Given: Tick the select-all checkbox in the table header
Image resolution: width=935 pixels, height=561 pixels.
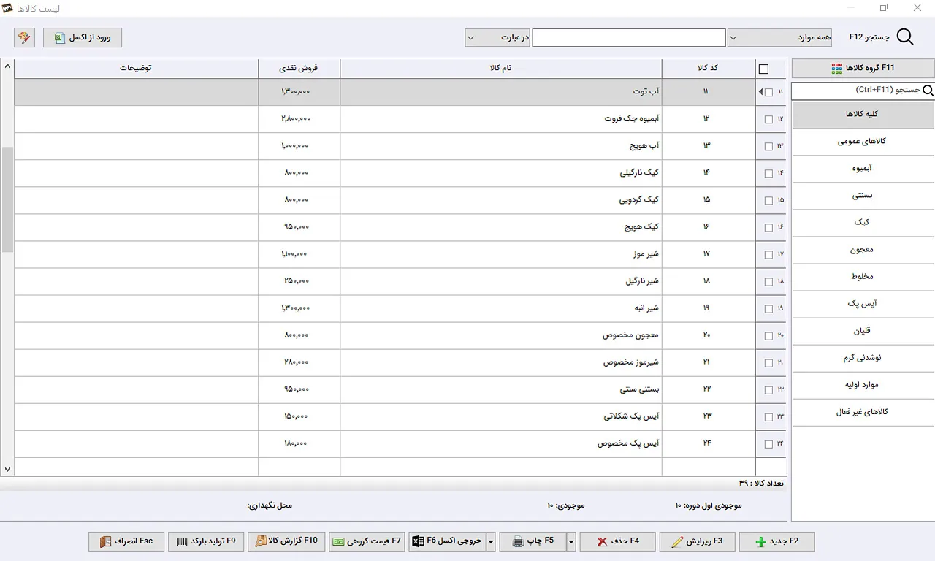Looking at the screenshot, I should coord(763,69).
